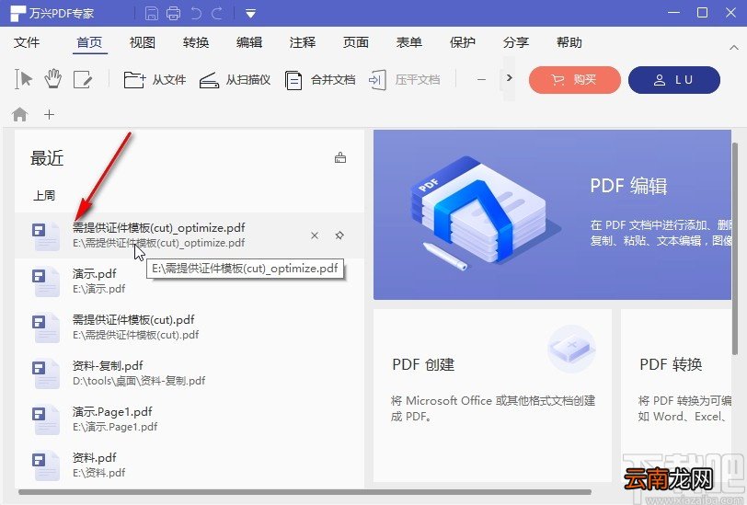Click the vertical scrollbar on right panel
Image resolution: width=747 pixels, height=505 pixels.
pyautogui.click(x=735, y=247)
